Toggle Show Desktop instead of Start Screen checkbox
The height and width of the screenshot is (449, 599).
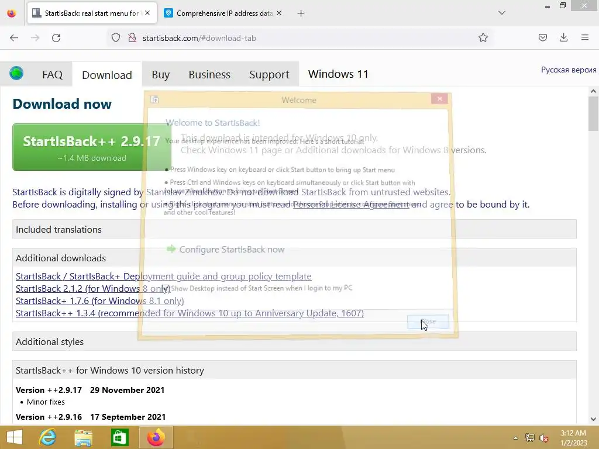(x=166, y=288)
